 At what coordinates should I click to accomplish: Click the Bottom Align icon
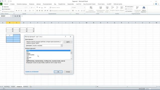point(42,7)
